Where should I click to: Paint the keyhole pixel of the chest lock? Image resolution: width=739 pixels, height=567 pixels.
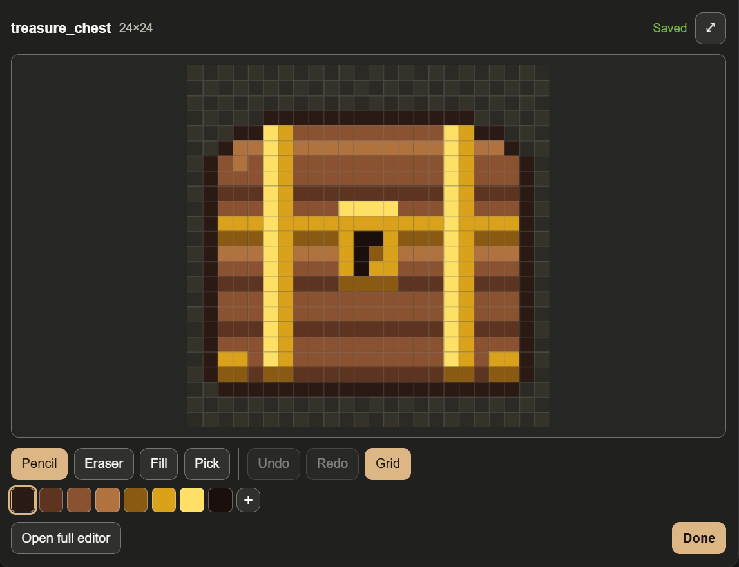coord(361,254)
